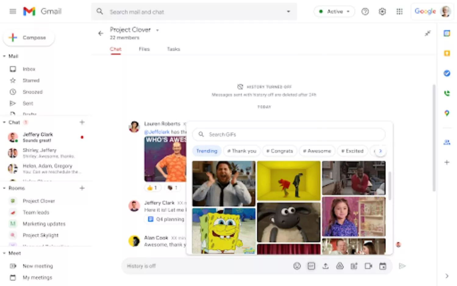Screen dimensions: 457x286
Task: Open the Team leads room
Action: 36,212
